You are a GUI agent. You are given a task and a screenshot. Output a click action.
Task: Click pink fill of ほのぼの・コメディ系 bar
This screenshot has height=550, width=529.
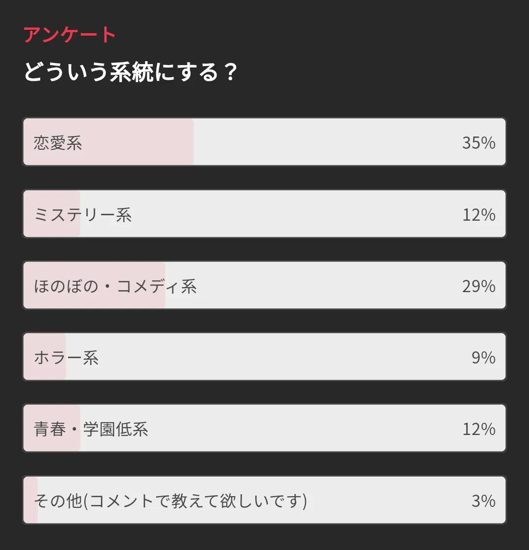click(x=94, y=285)
